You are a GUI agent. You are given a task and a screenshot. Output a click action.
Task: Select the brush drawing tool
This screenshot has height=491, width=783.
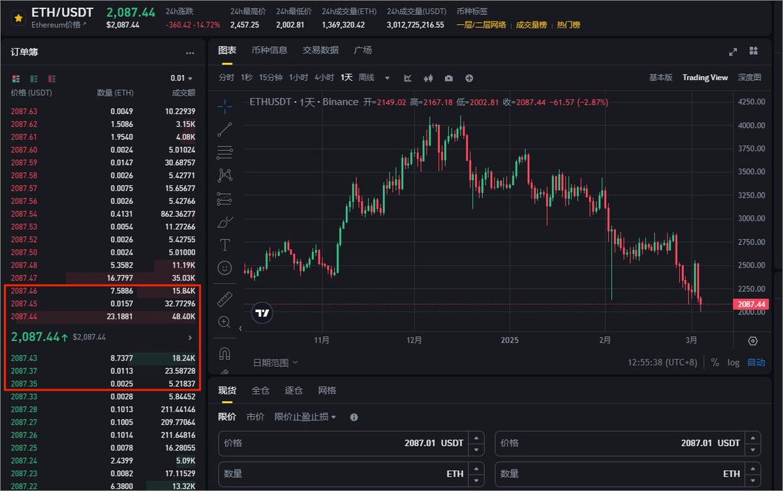224,221
